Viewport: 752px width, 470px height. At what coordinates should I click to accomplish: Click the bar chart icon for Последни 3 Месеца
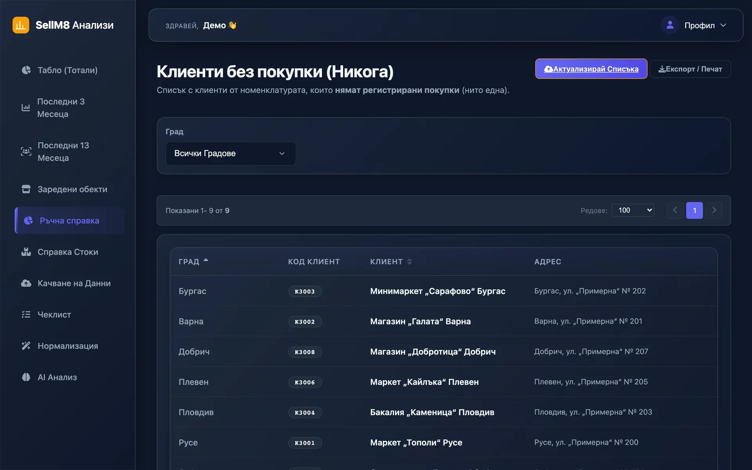click(26, 108)
